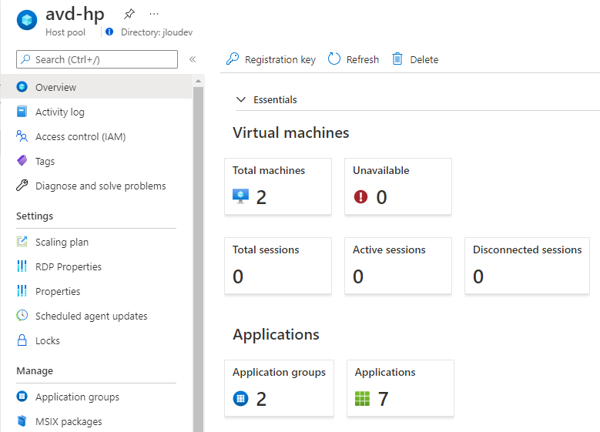Open the Total sessions card
The image size is (600, 432).
(278, 266)
